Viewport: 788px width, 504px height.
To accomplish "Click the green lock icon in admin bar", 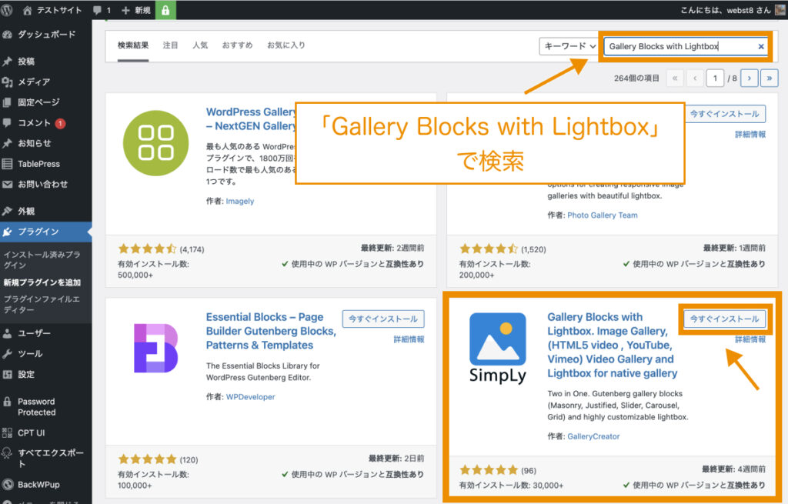I will point(165,10).
